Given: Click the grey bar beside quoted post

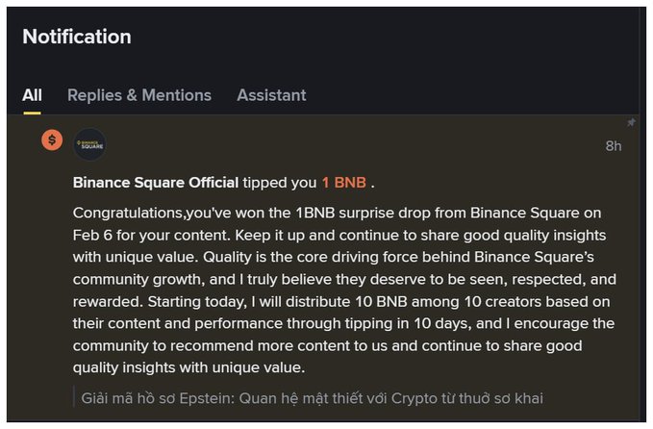Looking at the screenshot, I should [x=75, y=397].
